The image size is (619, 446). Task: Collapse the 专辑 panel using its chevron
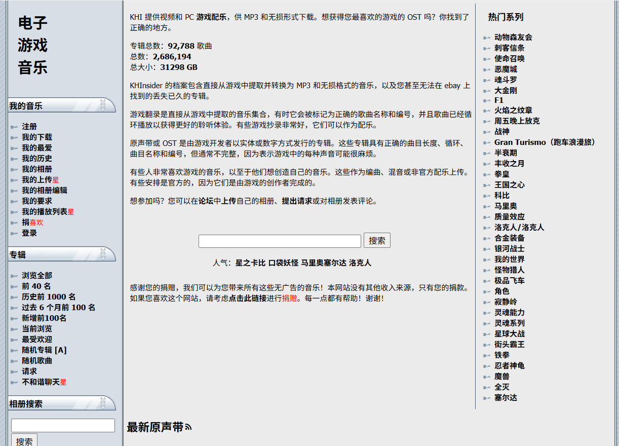pos(103,254)
